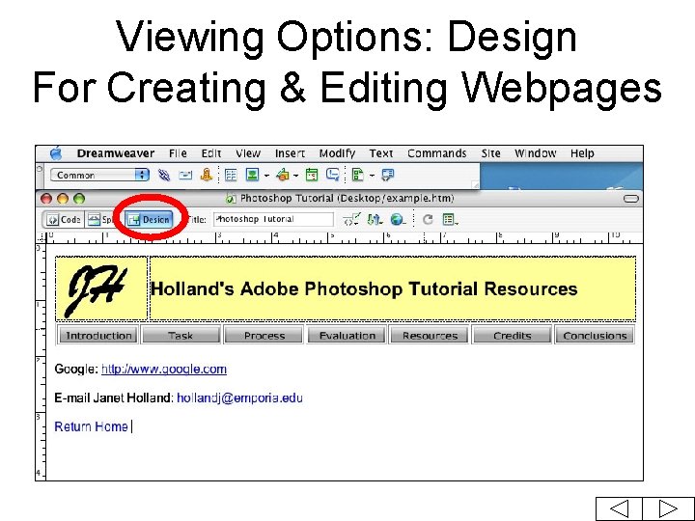Click the Insert Table icon
Screen dimensions: 695x521
pyautogui.click(x=231, y=175)
